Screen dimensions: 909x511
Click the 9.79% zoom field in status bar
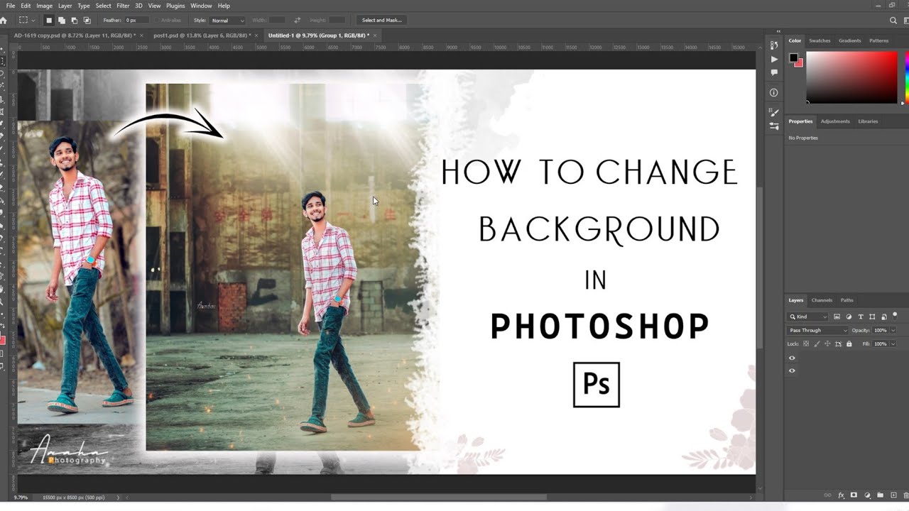coord(21,498)
